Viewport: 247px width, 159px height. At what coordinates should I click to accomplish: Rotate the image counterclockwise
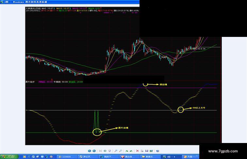[131, 151]
